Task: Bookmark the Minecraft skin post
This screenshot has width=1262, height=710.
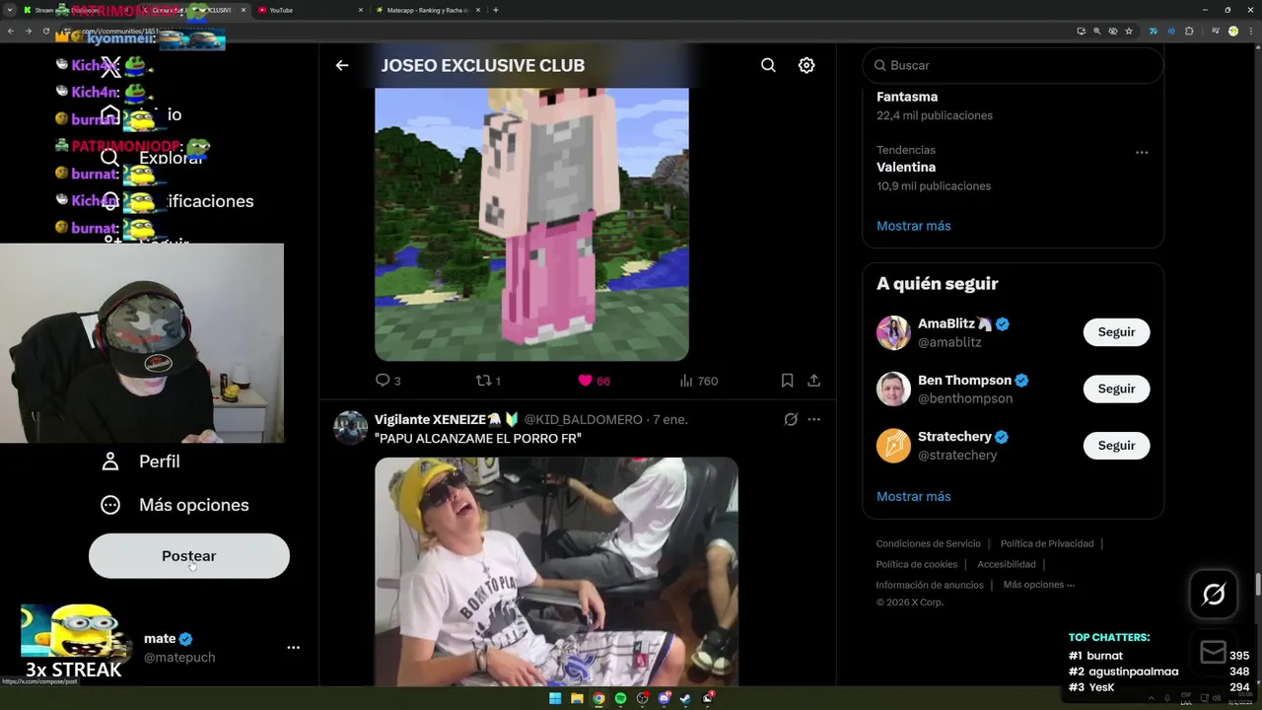Action: tap(787, 381)
